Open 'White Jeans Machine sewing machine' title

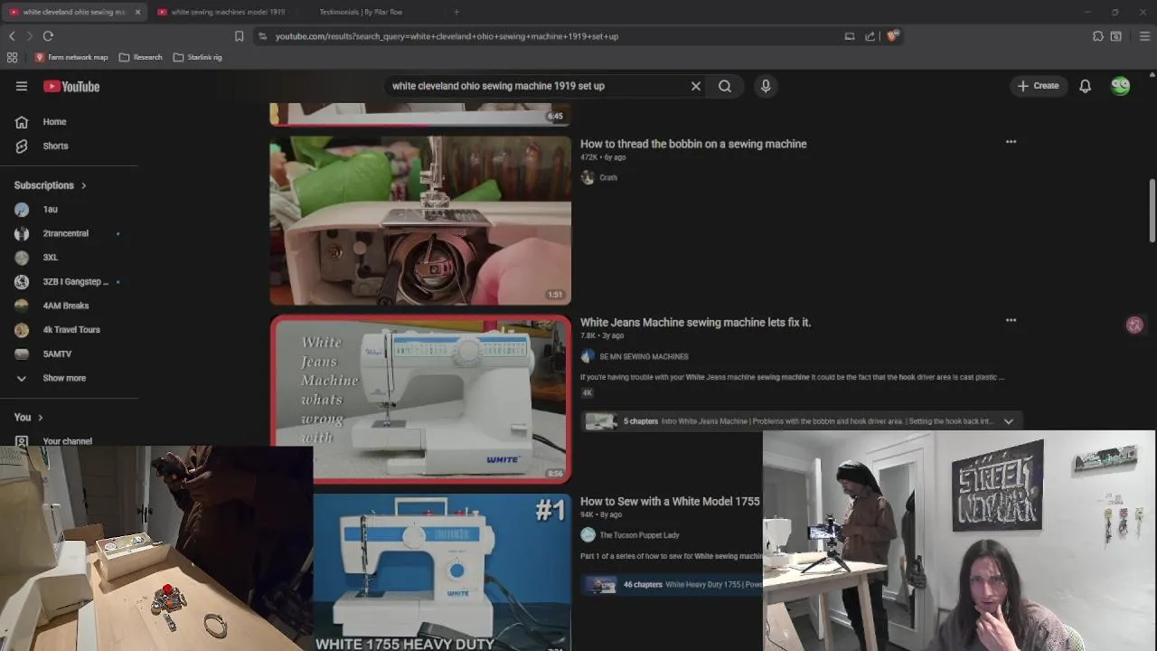point(695,322)
